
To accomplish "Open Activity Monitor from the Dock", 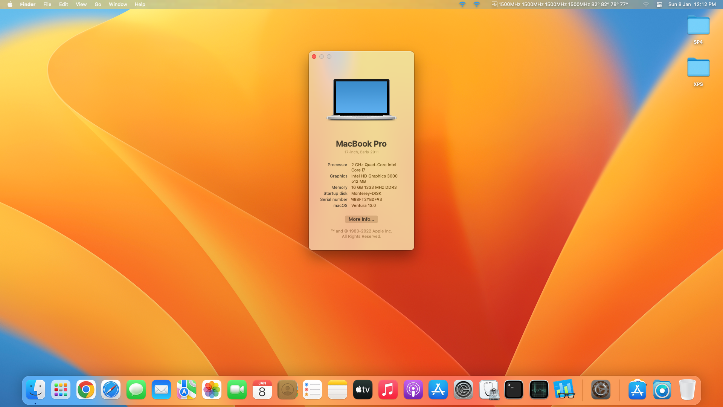I will point(539,390).
